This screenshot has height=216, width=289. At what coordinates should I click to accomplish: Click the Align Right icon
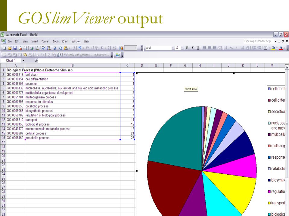[215, 48]
